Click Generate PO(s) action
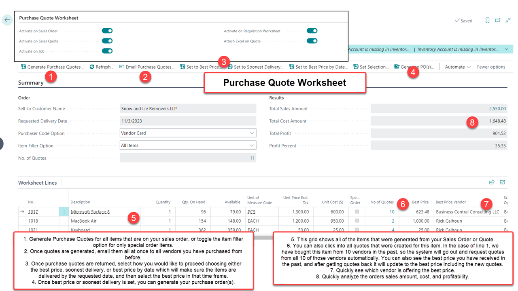 414,67
